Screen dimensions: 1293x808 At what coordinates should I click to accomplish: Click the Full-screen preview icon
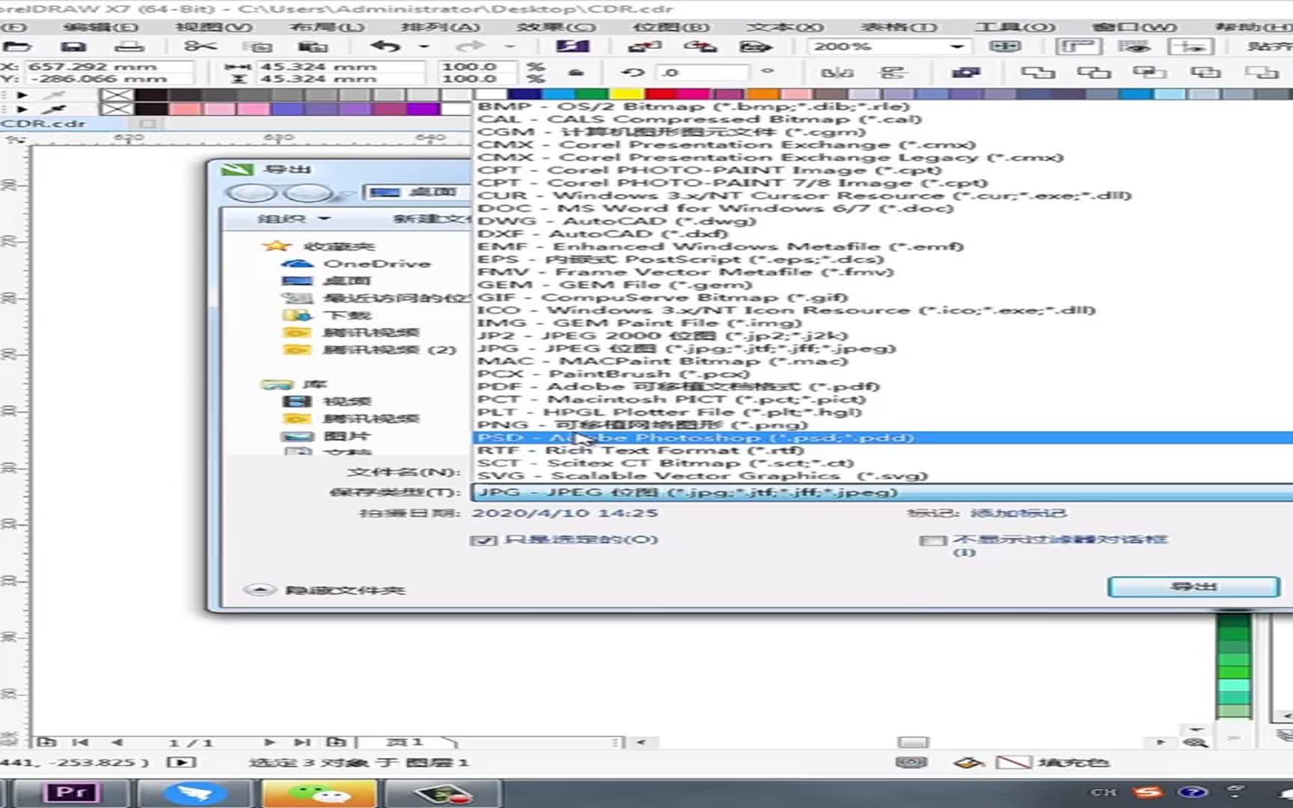1005,46
